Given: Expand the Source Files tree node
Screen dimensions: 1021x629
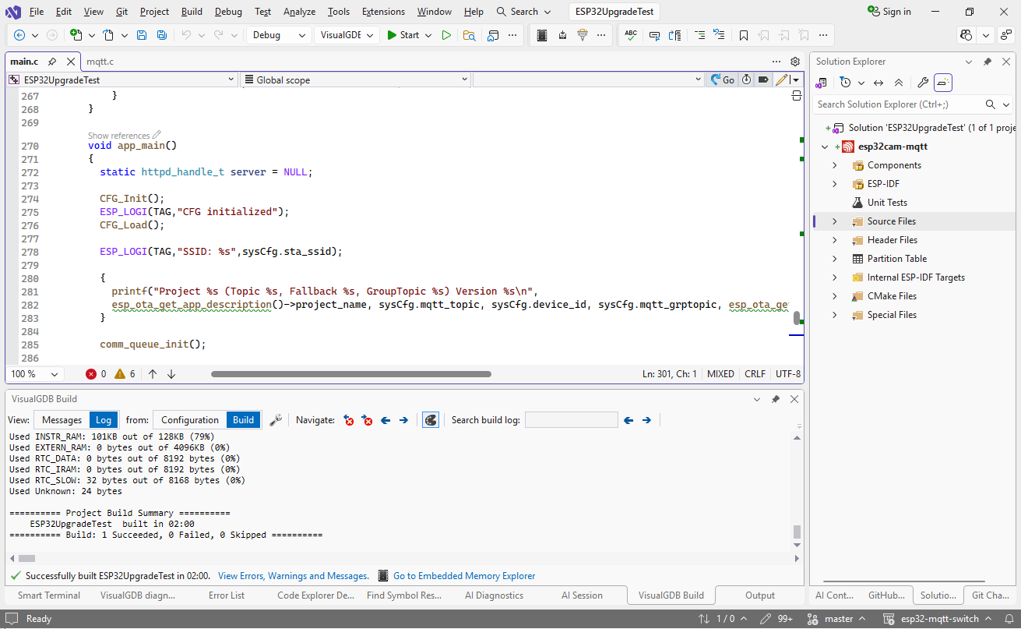Looking at the screenshot, I should pyautogui.click(x=835, y=221).
